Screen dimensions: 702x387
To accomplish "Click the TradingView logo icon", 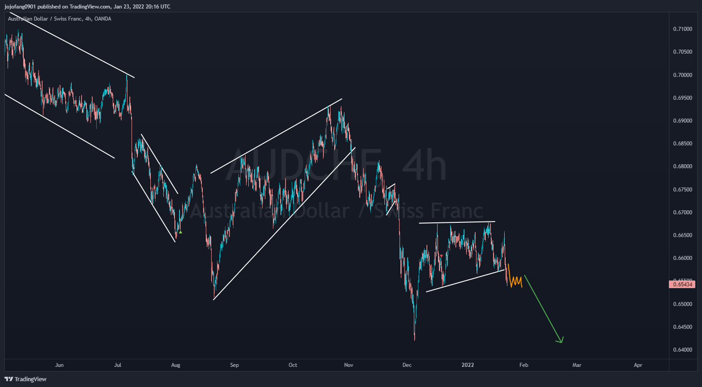I will pos(9,379).
